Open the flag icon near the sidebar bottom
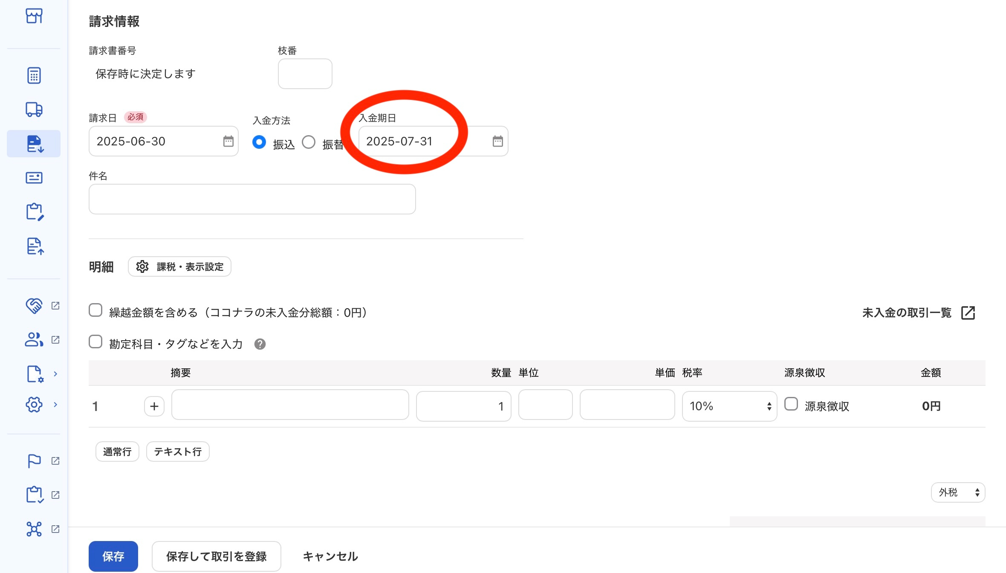The image size is (1006, 573). click(x=34, y=461)
